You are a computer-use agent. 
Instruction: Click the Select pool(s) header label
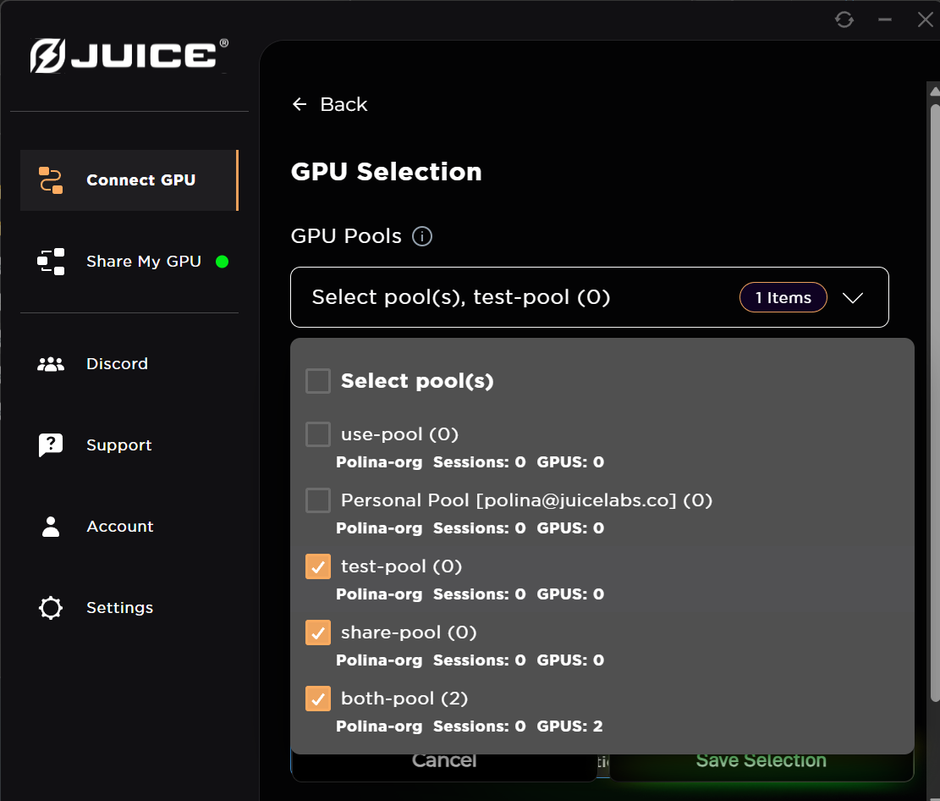point(417,381)
